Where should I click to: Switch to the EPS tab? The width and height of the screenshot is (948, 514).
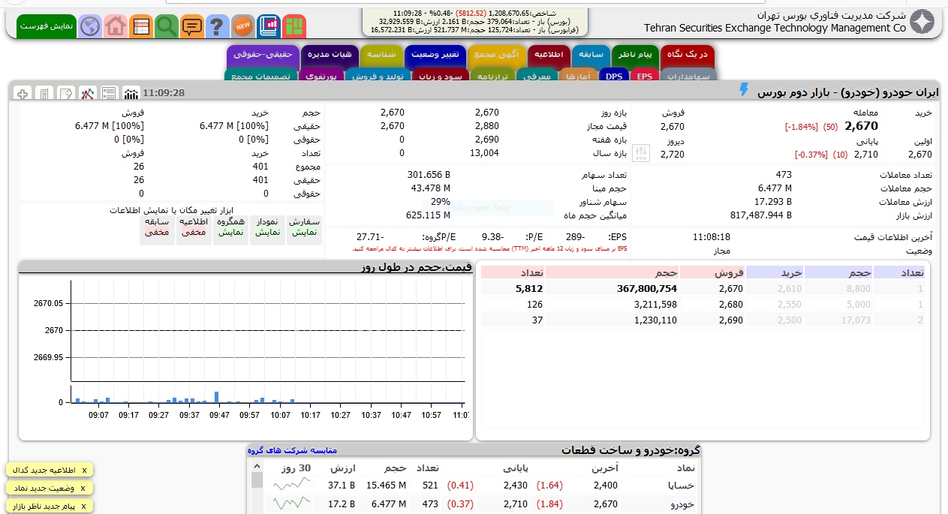click(645, 76)
